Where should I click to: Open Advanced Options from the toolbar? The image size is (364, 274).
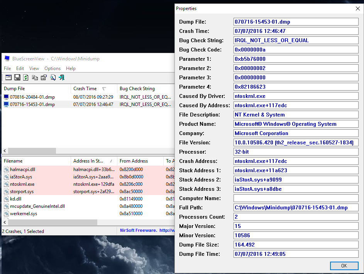8,77
